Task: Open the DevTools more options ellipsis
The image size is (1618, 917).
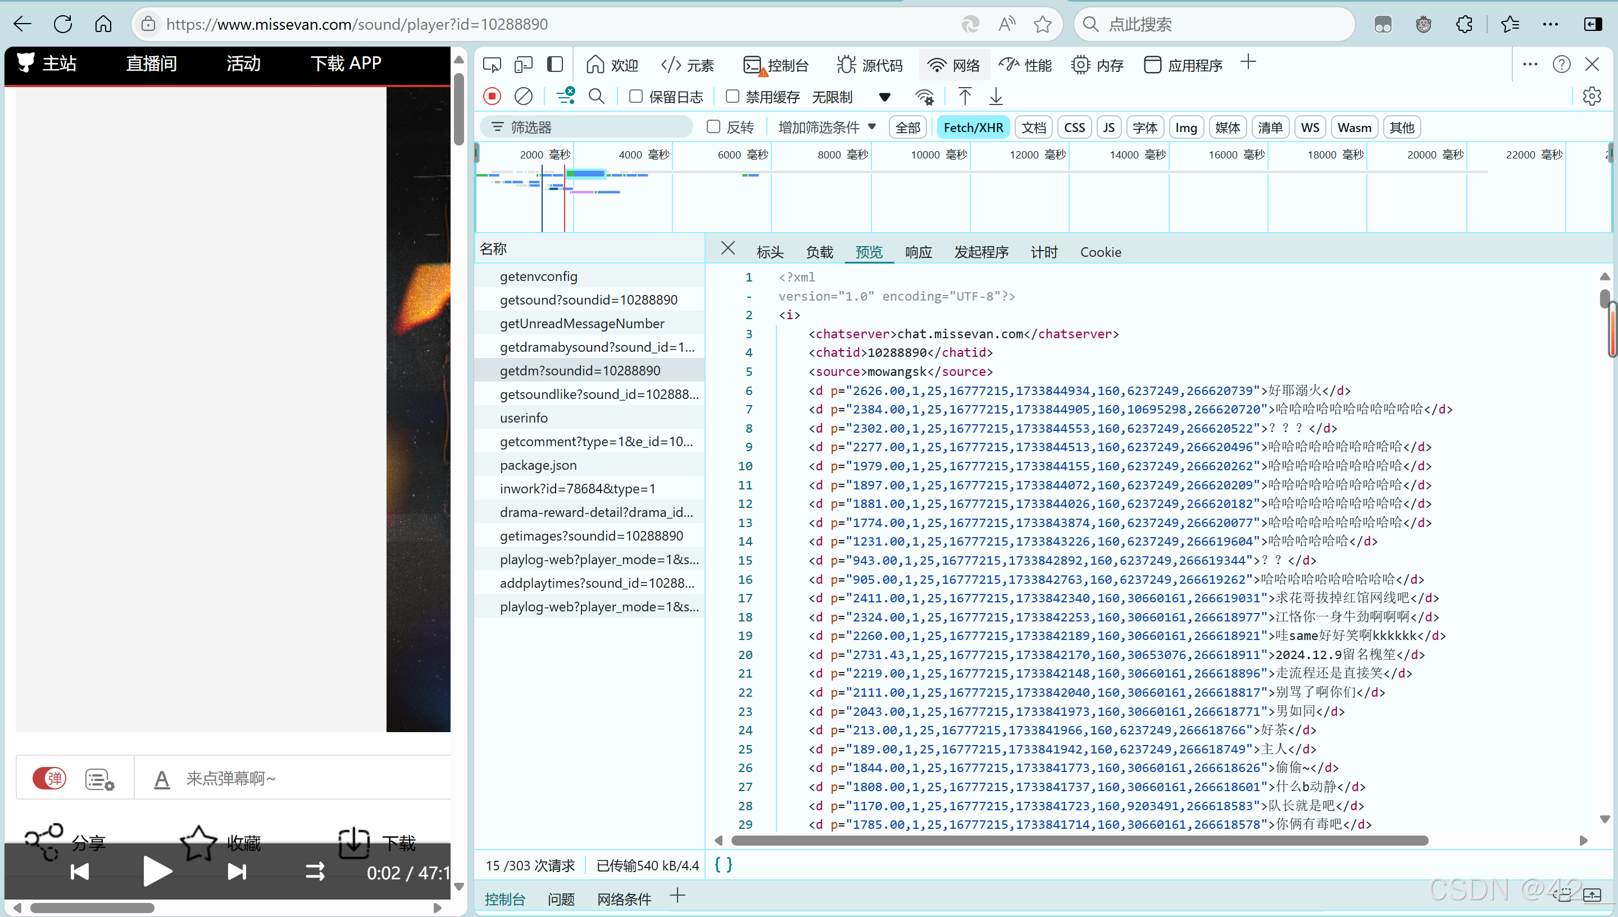Action: pos(1530,64)
